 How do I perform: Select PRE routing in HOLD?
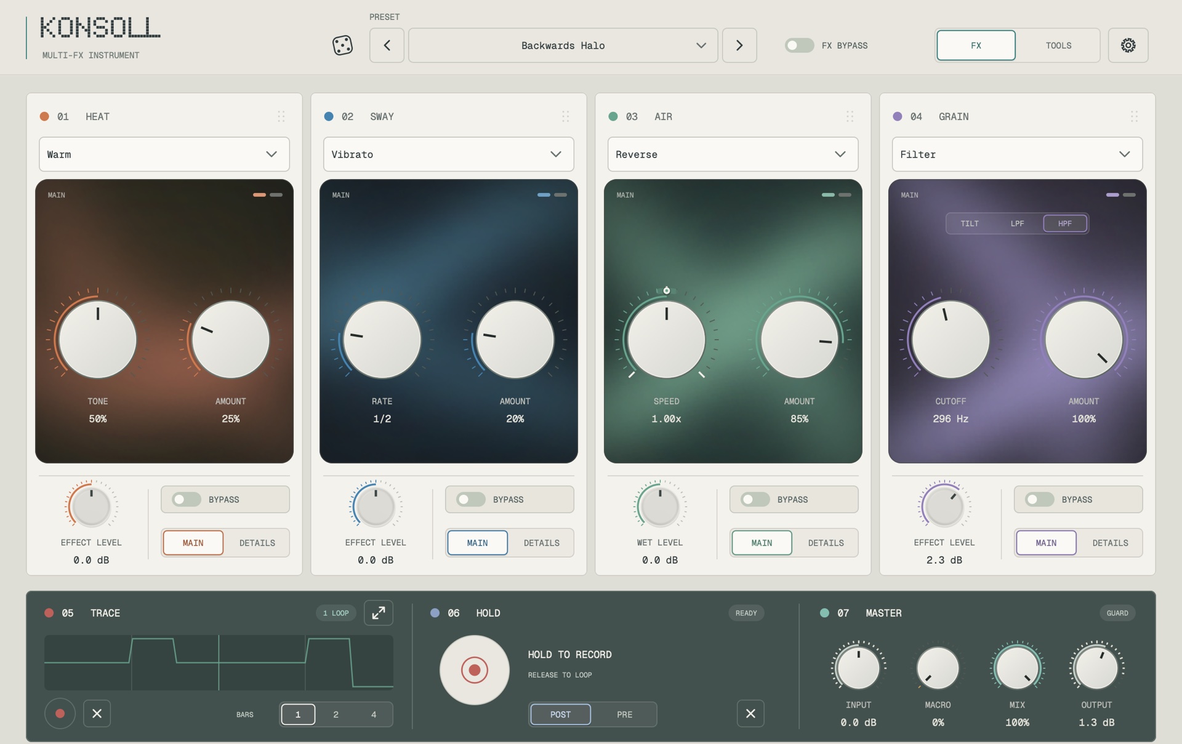coord(624,714)
